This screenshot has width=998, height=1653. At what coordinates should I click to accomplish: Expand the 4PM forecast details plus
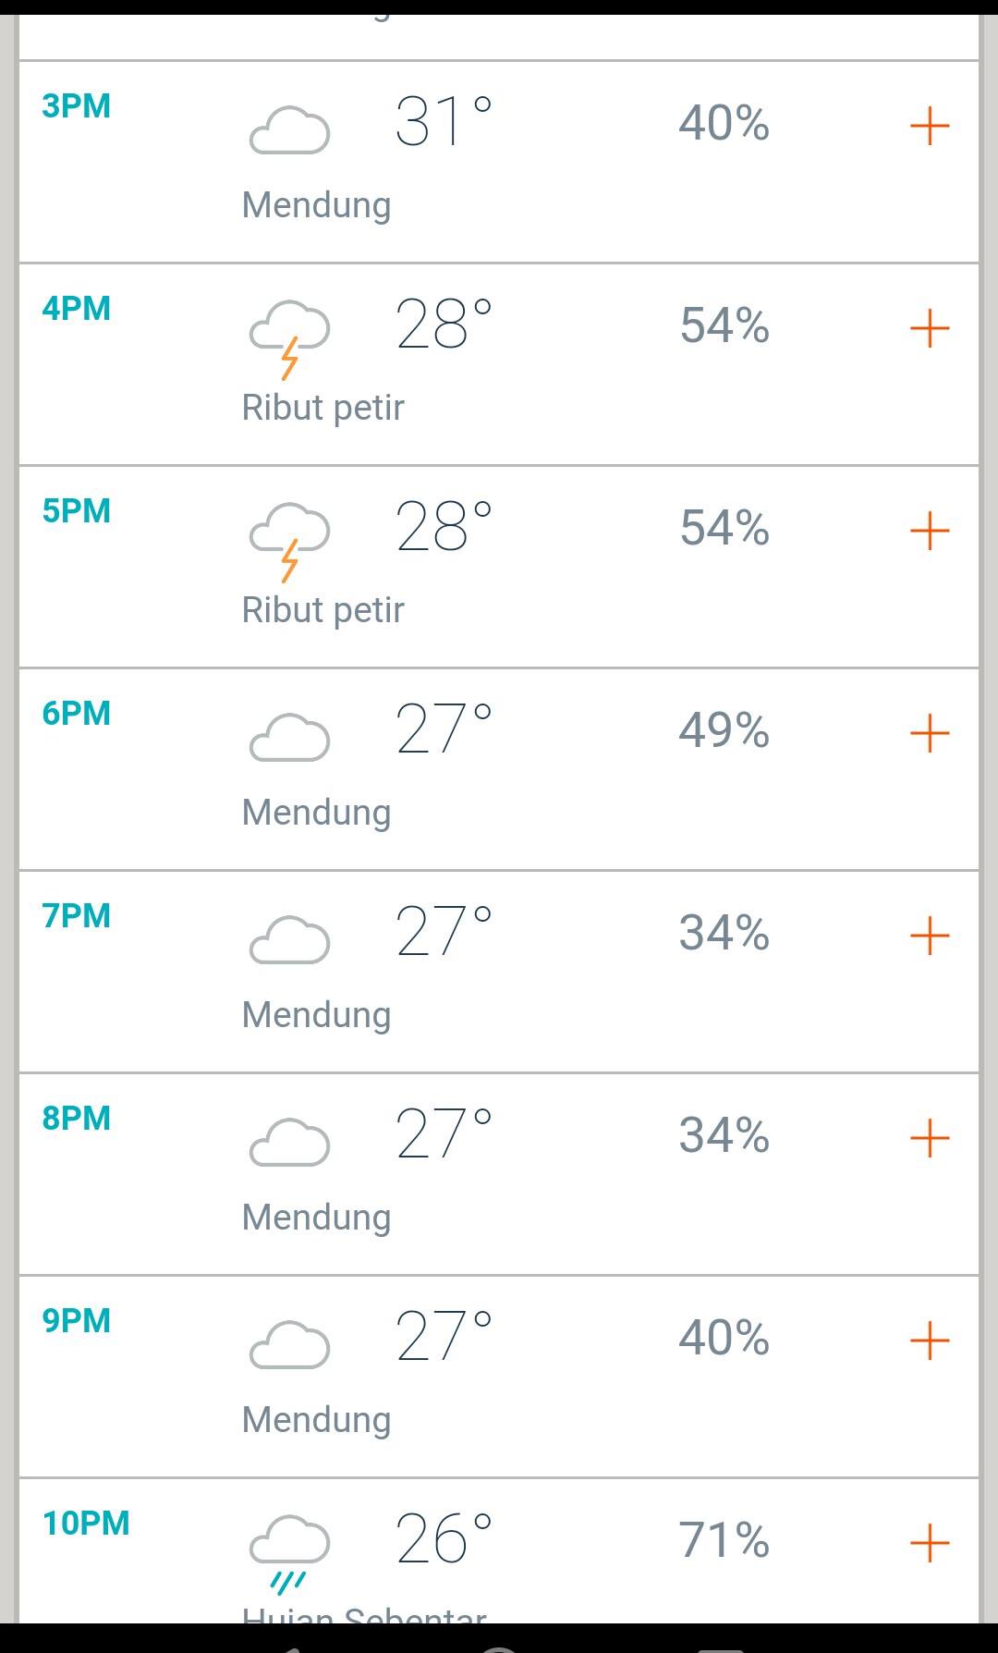pyautogui.click(x=930, y=328)
